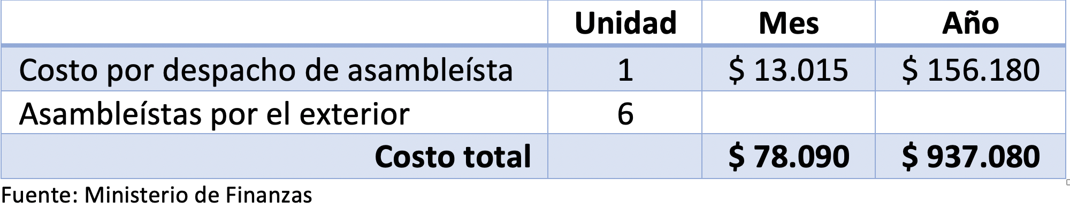Select the $ 78.090 monthly total cell
The width and height of the screenshot is (1070, 217).
pyautogui.click(x=788, y=157)
